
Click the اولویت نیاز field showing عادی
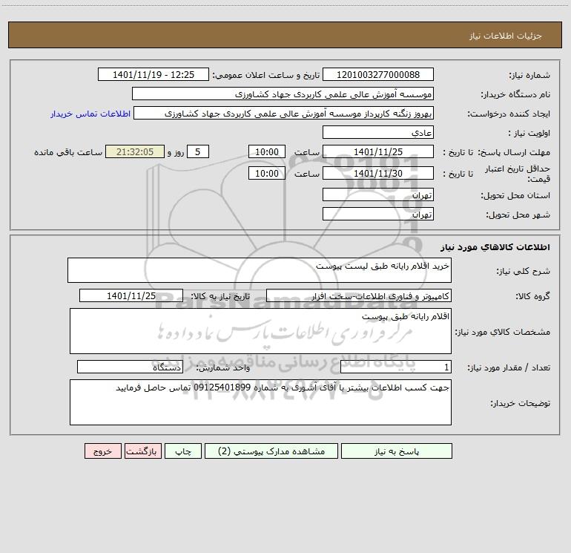(x=378, y=132)
